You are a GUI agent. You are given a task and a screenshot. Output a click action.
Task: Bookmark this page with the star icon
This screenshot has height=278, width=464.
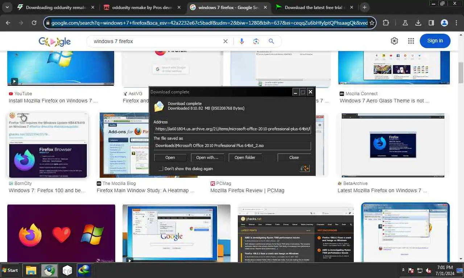[x=372, y=23]
